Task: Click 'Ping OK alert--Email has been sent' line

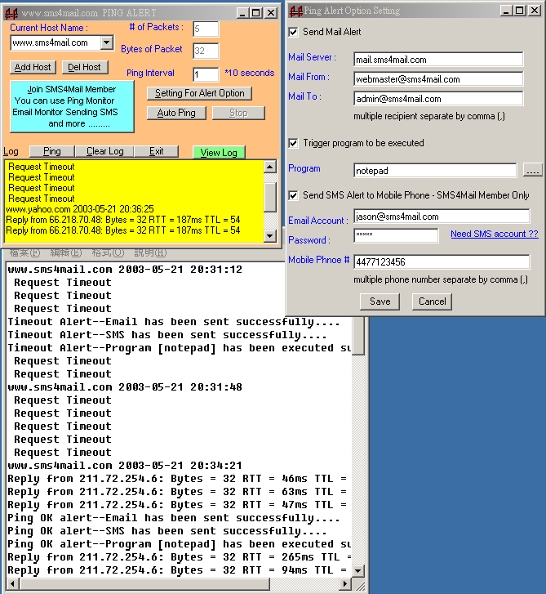Action: (x=174, y=518)
